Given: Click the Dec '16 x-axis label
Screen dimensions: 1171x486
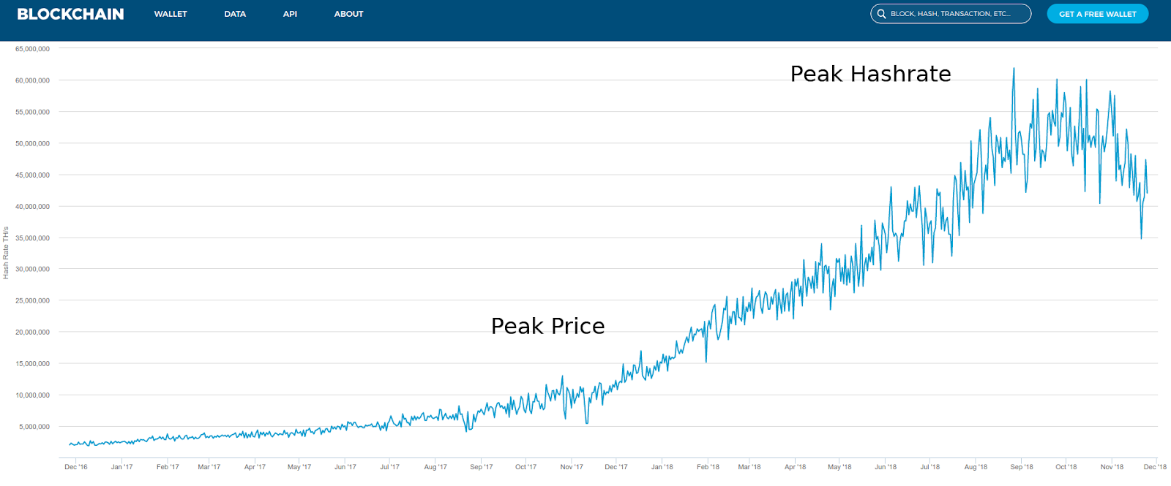Looking at the screenshot, I should tap(76, 467).
